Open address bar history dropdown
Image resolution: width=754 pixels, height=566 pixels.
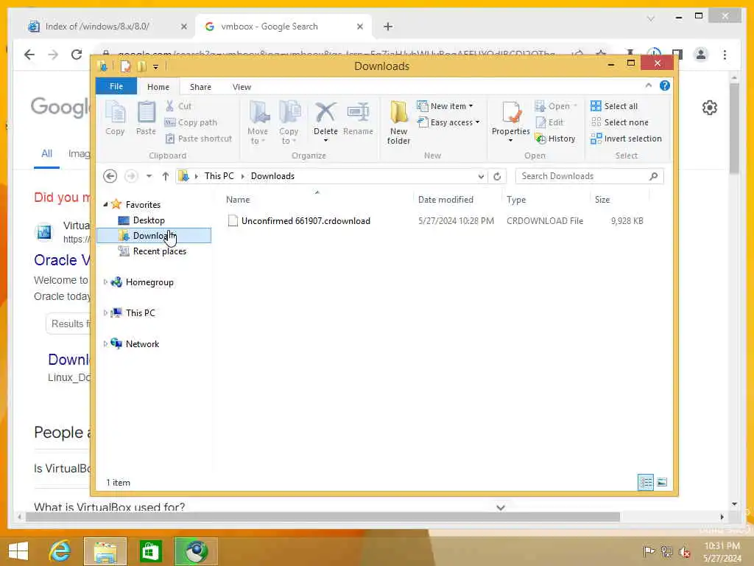(x=481, y=176)
